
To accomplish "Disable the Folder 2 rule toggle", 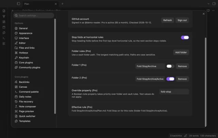I will point(170,79).
